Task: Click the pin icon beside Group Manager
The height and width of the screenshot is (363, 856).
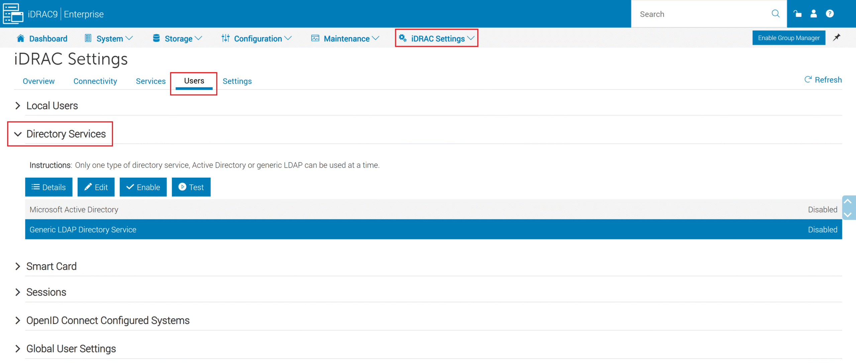Action: pyautogui.click(x=837, y=37)
